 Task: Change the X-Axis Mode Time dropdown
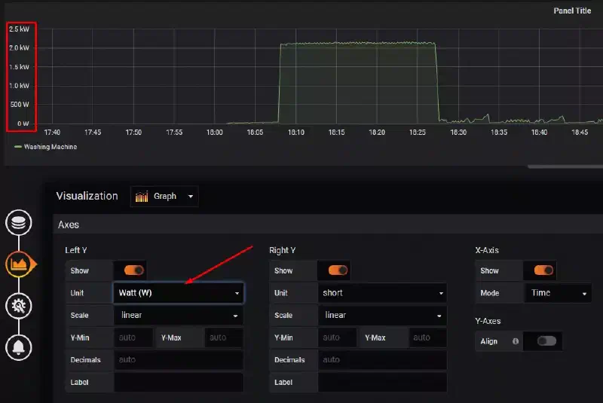pos(558,293)
